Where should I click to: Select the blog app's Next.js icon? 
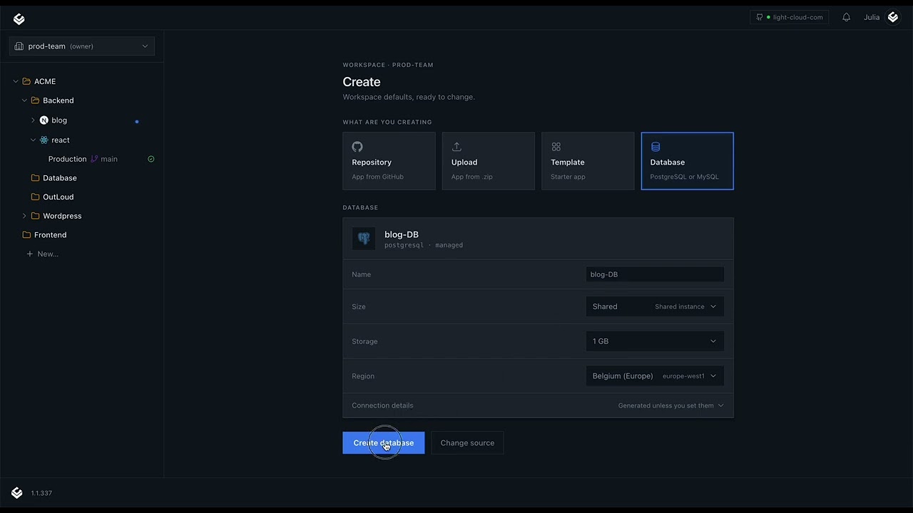tap(44, 120)
